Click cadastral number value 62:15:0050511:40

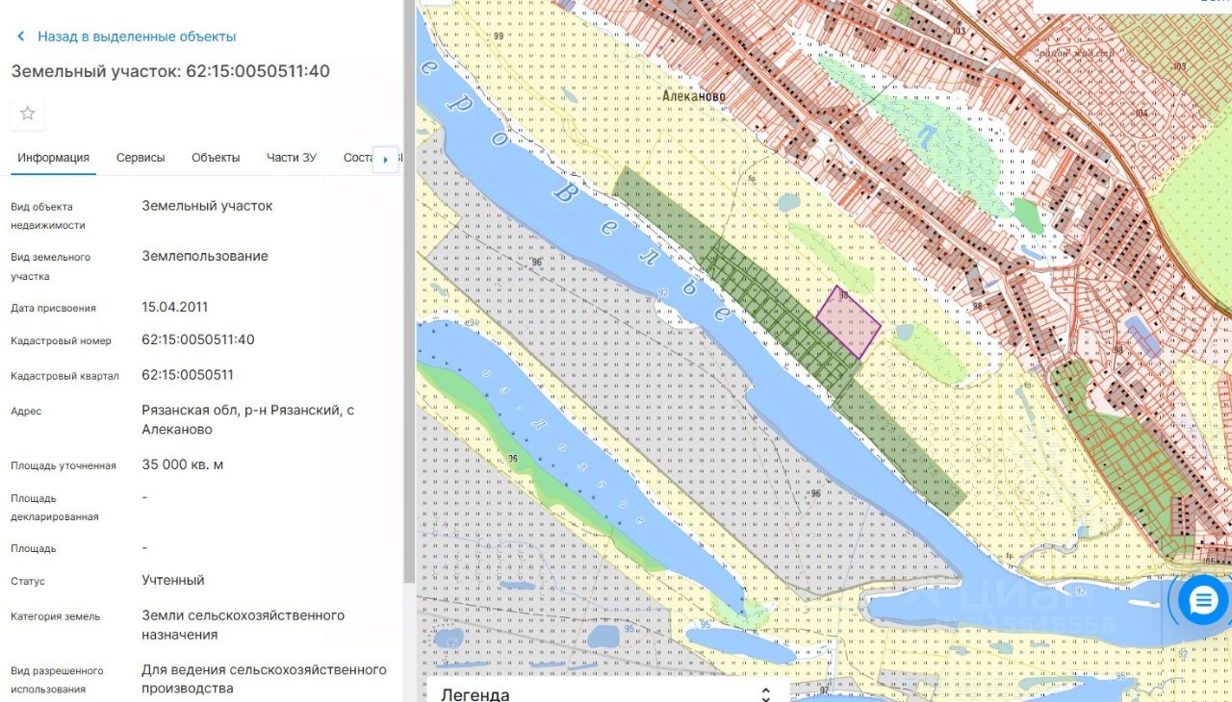point(198,339)
